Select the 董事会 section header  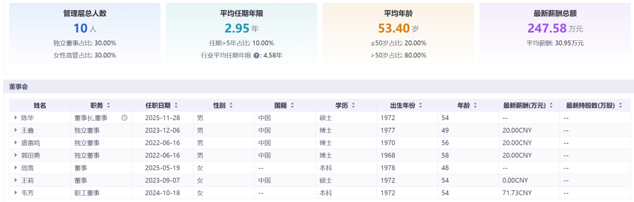[x=19, y=86]
